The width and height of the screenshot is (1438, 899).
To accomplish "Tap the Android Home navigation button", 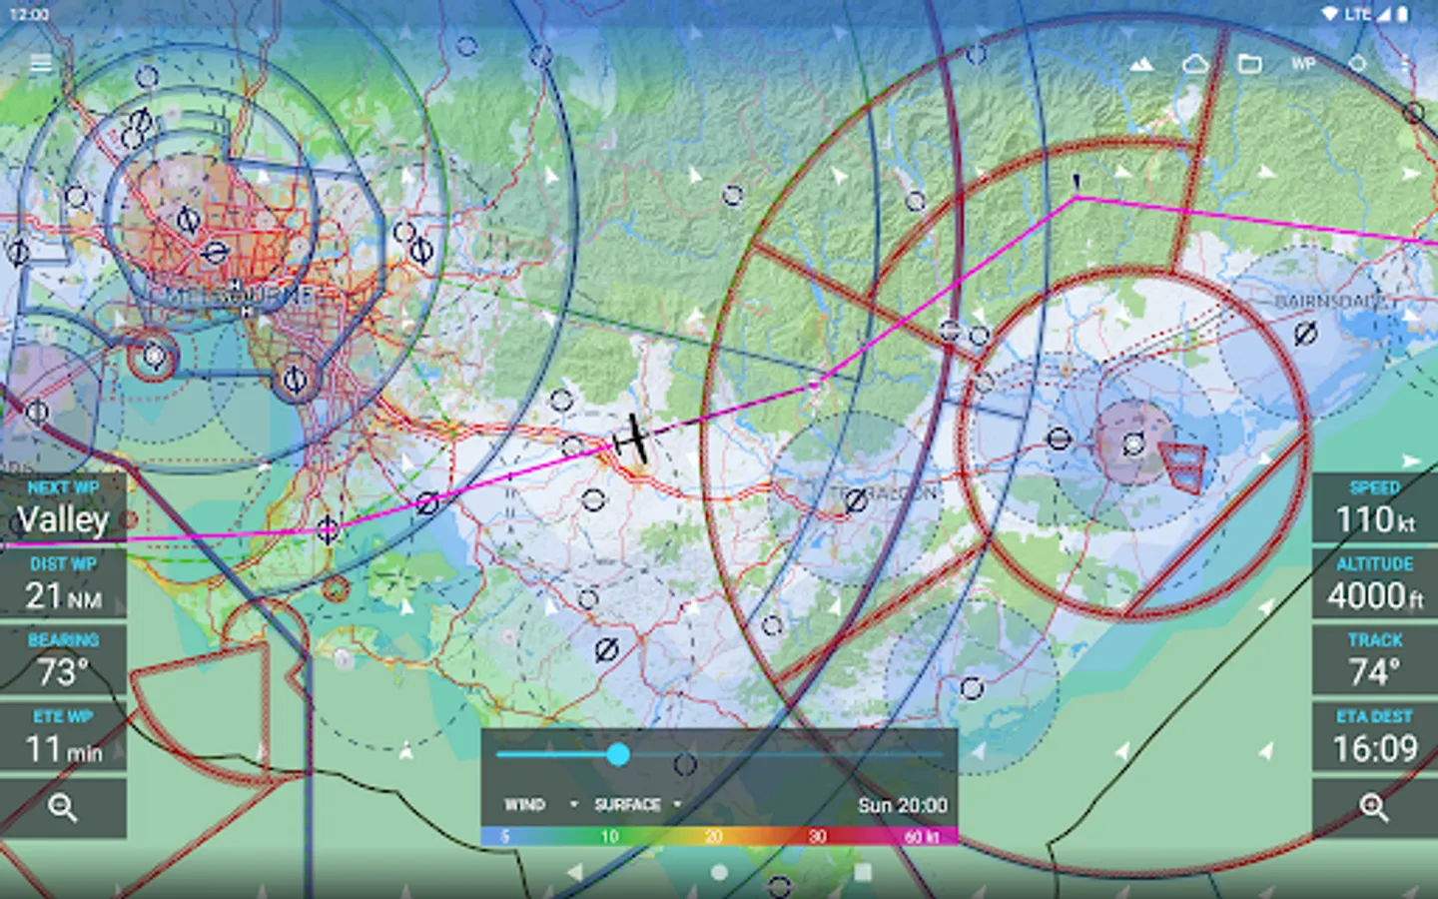I will 719,872.
